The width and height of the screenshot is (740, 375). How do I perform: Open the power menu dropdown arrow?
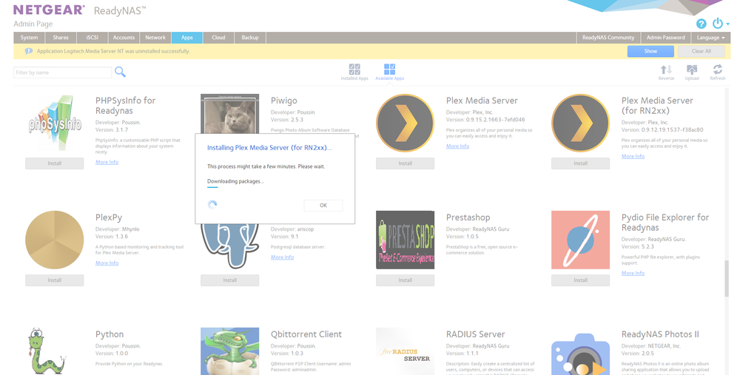click(x=727, y=24)
